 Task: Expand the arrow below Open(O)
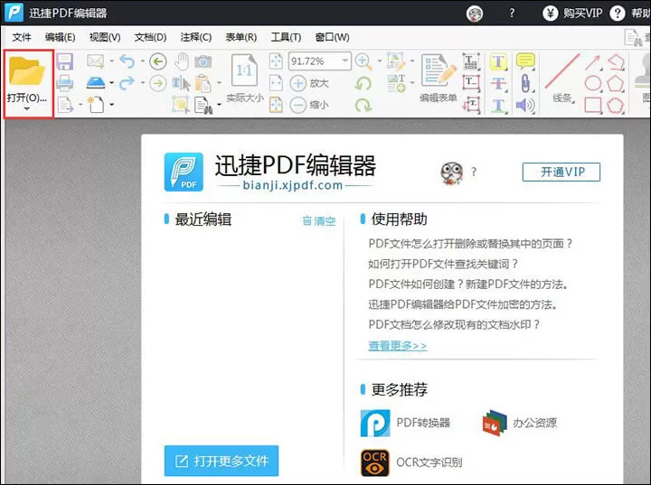[27, 108]
